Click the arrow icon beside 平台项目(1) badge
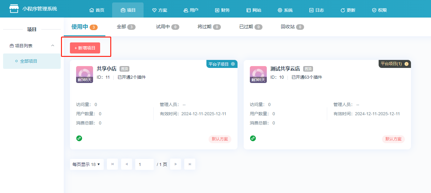 pyautogui.click(x=406, y=64)
